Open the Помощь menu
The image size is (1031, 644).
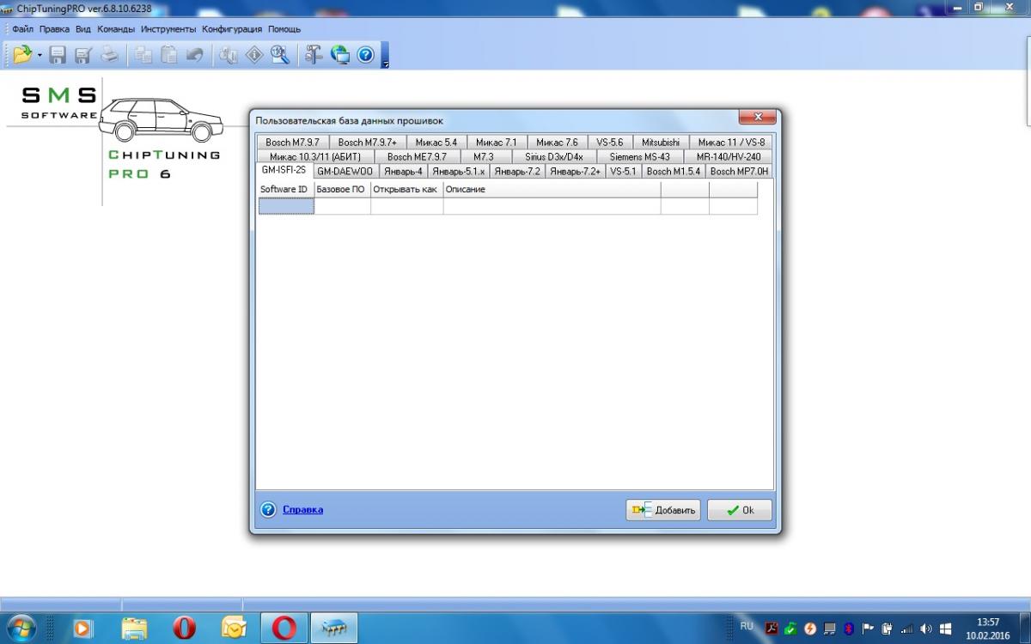click(x=284, y=29)
